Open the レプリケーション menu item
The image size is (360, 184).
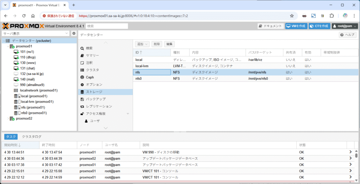[105, 107]
